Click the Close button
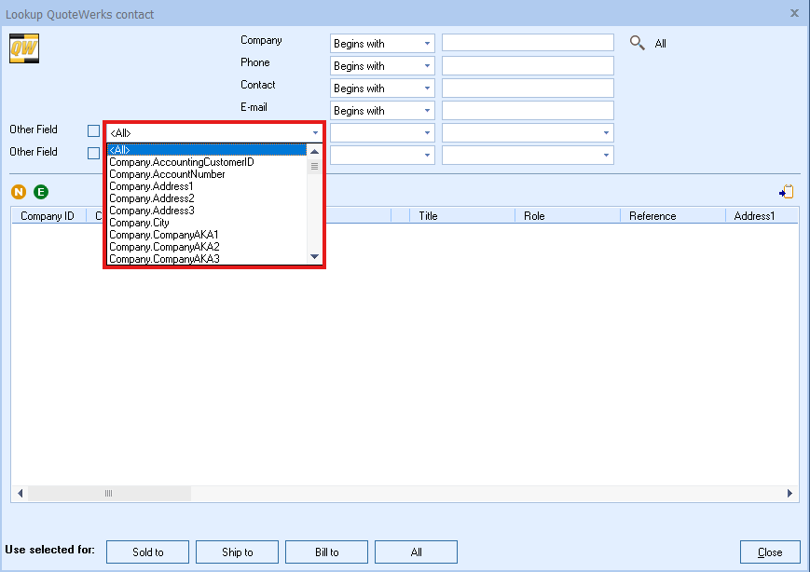Image resolution: width=810 pixels, height=572 pixels. (x=770, y=552)
